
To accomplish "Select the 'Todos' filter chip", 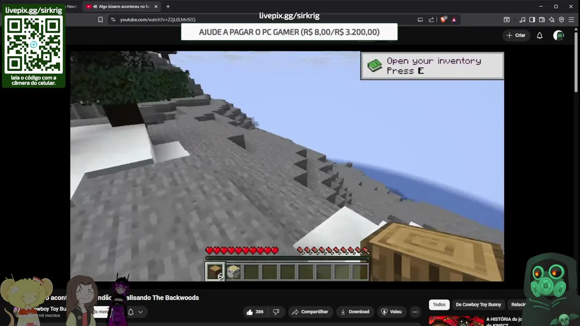I will (x=439, y=304).
